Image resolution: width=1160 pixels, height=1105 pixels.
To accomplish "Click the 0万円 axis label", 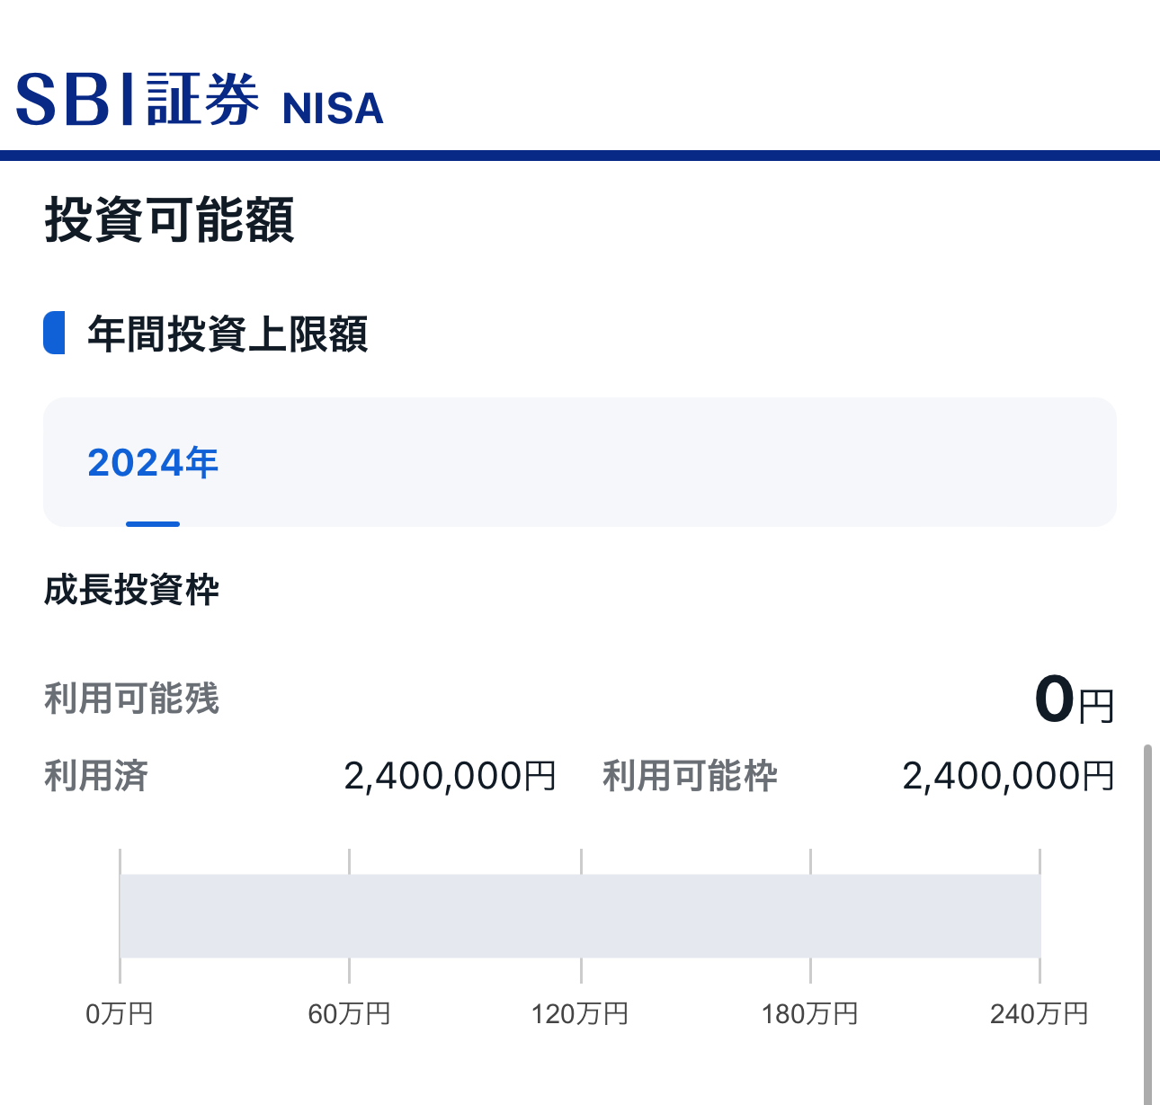I will [x=120, y=1014].
